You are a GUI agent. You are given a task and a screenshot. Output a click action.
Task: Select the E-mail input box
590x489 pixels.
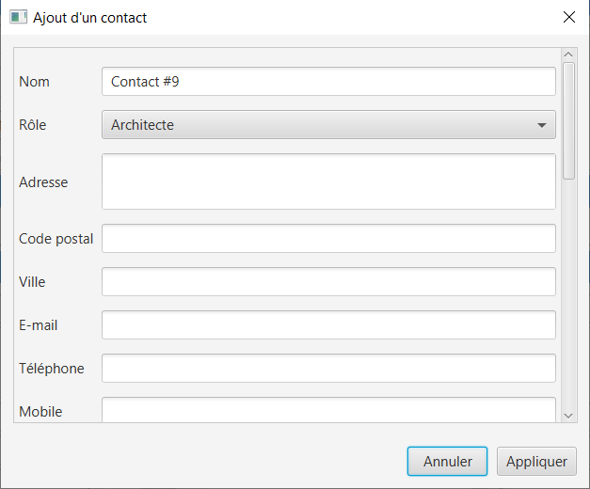click(x=328, y=325)
